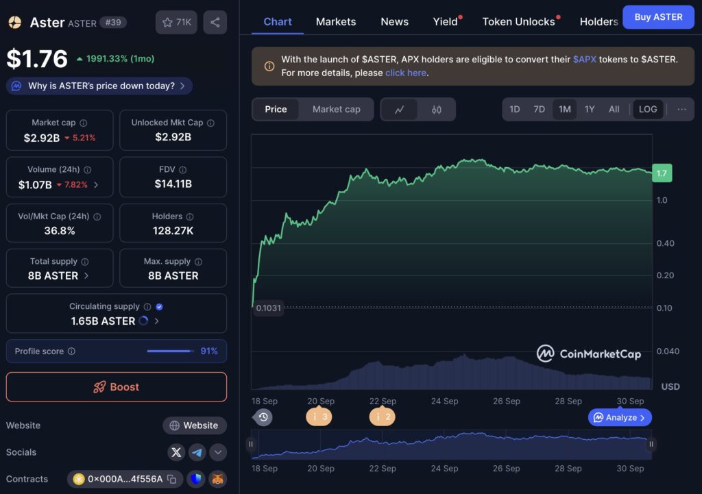Toggle the LOG scale option

pyautogui.click(x=648, y=109)
